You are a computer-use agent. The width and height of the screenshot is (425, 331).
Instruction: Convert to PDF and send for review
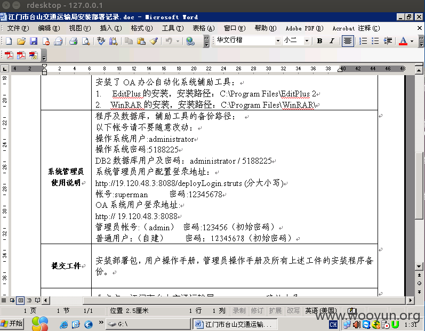(x=34, y=55)
